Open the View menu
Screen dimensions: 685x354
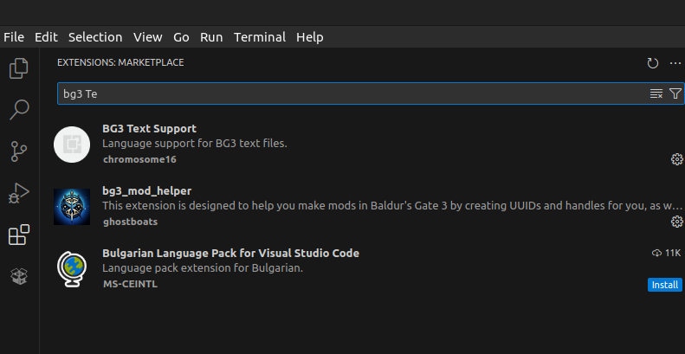[x=148, y=37]
